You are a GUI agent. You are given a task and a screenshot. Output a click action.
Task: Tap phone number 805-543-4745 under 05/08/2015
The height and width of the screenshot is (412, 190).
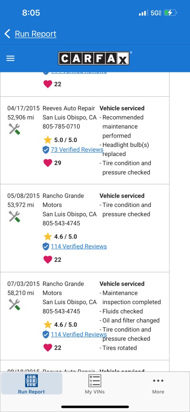click(61, 223)
